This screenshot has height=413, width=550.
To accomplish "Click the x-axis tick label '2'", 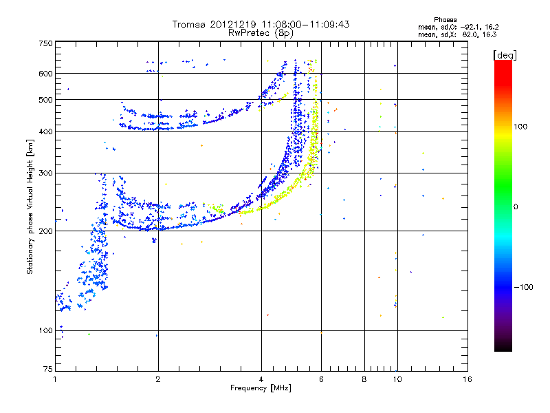I will coord(158,379).
